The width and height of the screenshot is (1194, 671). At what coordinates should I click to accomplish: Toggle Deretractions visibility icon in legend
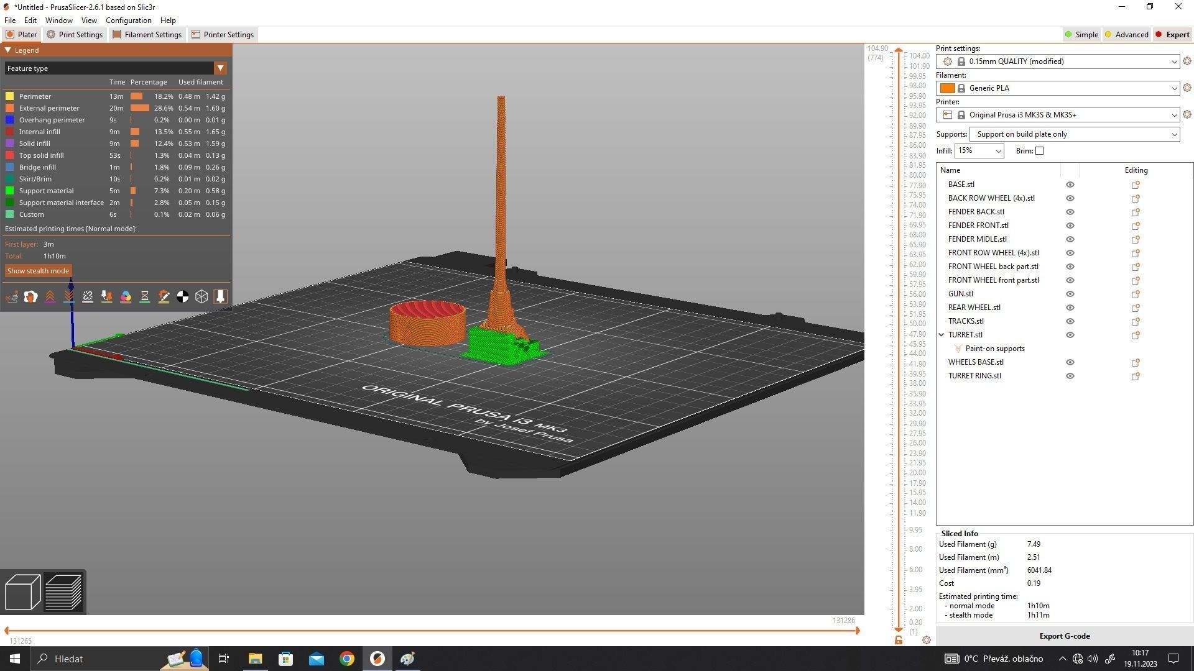point(69,297)
